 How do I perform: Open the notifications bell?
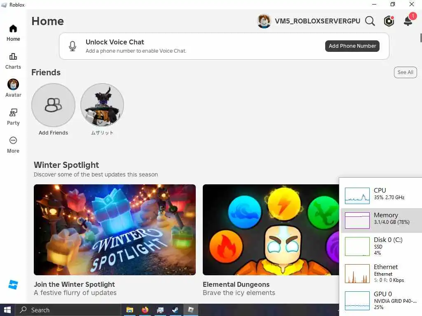pos(408,21)
